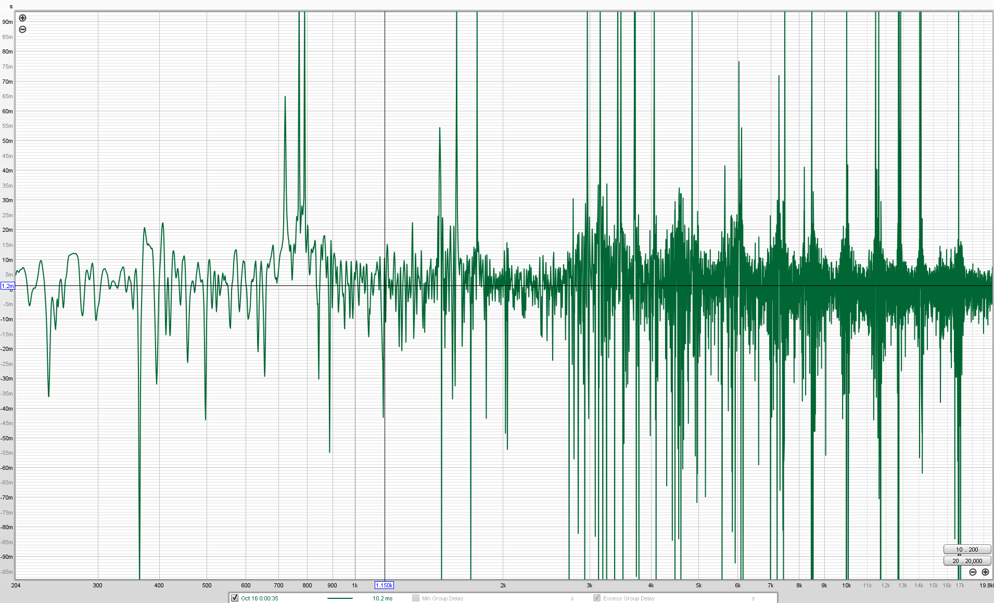This screenshot has height=603, width=994.
Task: Click the 1.2m vertical cursor value label
Action: 8,286
